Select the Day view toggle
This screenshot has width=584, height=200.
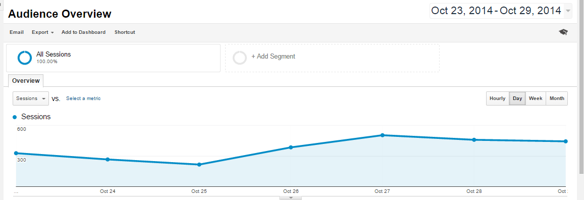(517, 98)
